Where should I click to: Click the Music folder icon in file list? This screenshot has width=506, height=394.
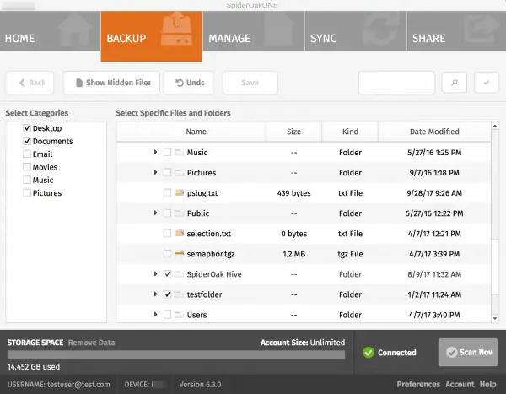pyautogui.click(x=179, y=152)
